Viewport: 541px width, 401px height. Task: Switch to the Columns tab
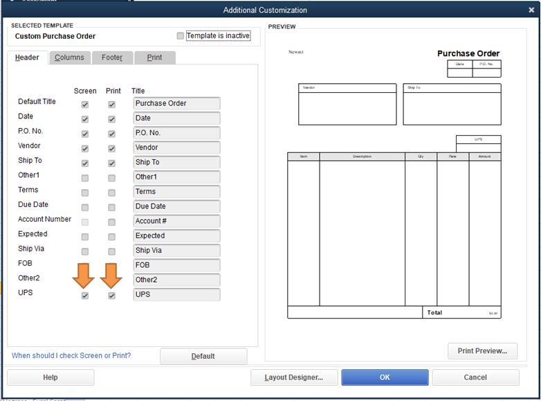[70, 57]
